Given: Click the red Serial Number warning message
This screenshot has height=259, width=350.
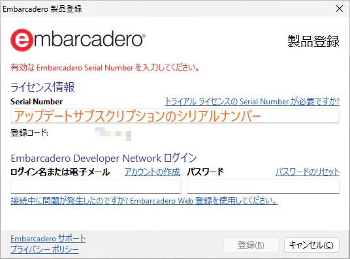Looking at the screenshot, I should tap(105, 67).
